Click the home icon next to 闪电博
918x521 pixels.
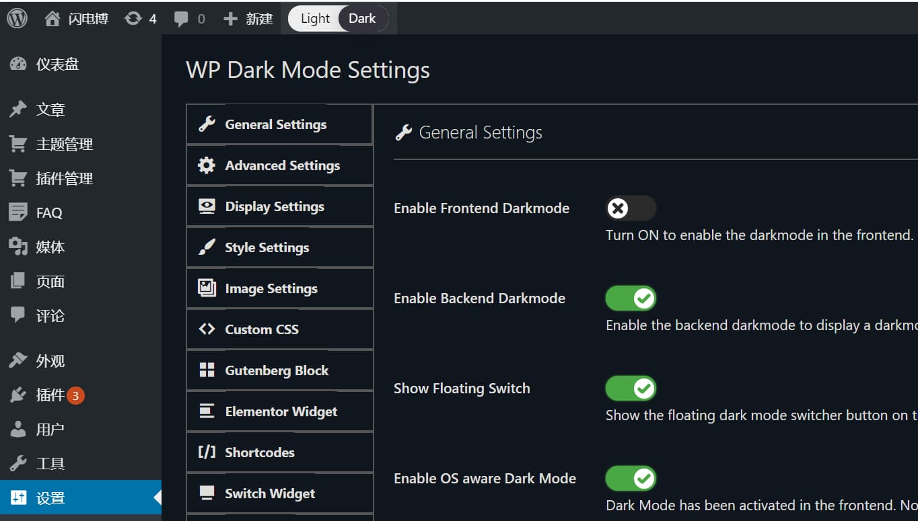coord(52,19)
